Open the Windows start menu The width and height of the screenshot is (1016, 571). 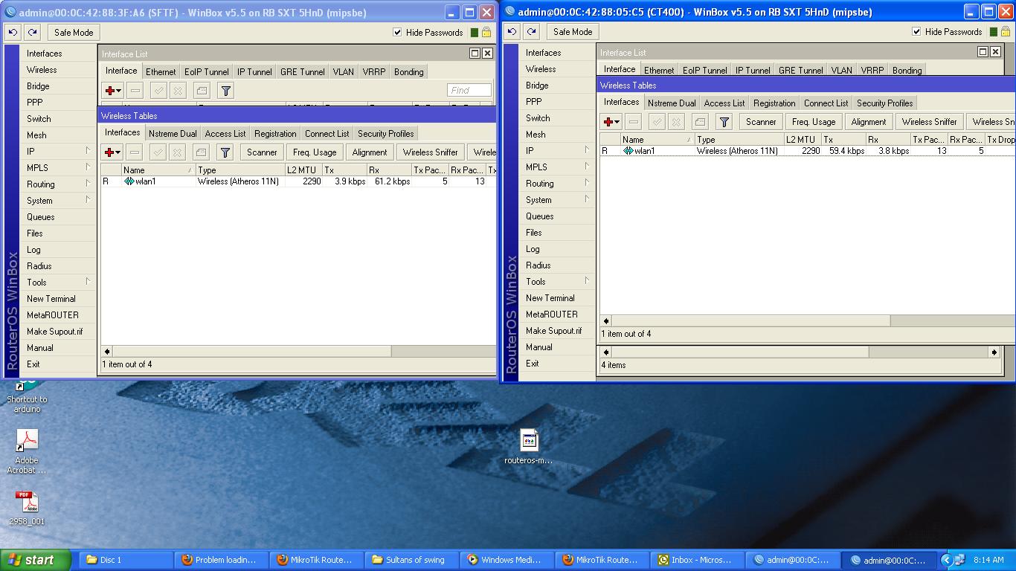click(36, 560)
